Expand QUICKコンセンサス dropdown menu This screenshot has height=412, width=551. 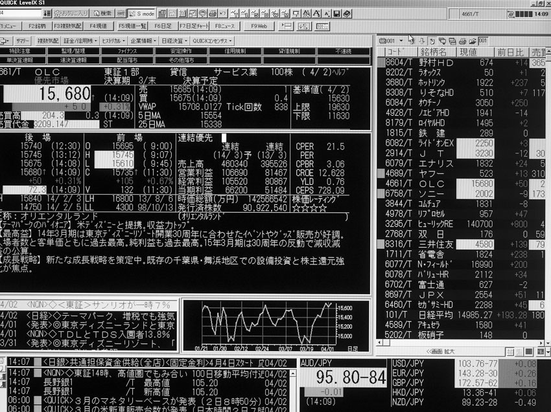click(213, 41)
